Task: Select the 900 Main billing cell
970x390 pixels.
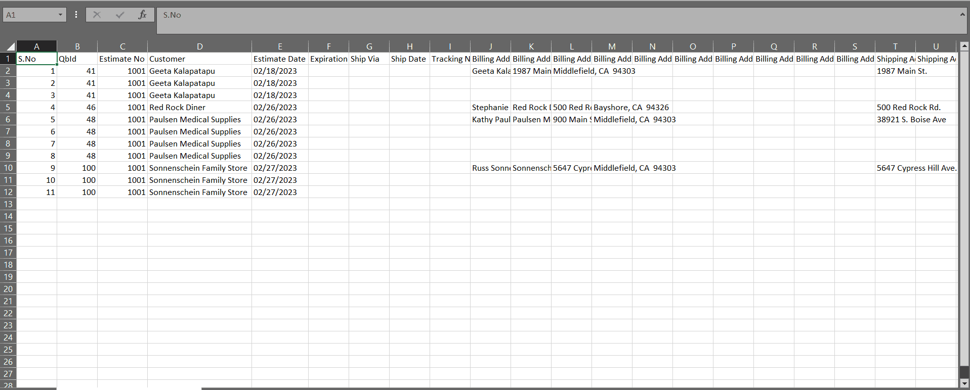Action: (571, 119)
